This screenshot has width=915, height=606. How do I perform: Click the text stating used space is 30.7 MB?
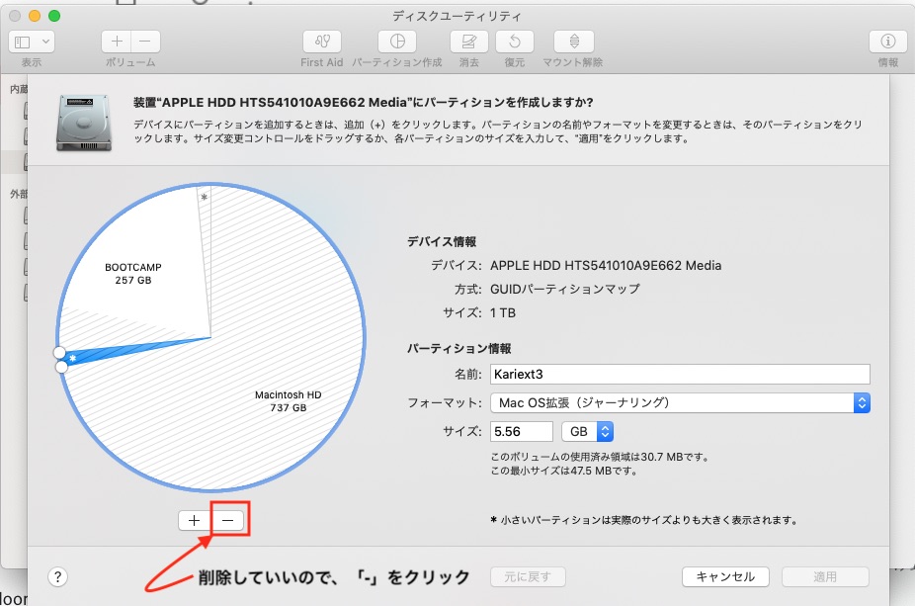coord(600,457)
